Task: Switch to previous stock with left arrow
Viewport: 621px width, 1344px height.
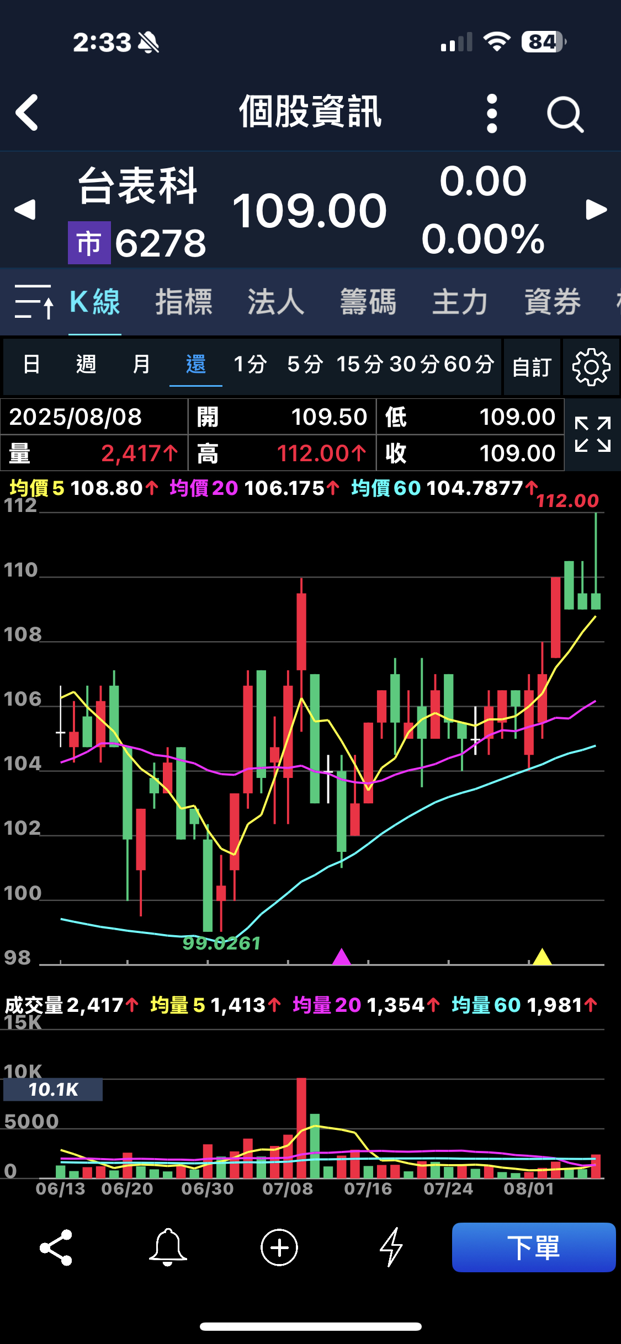Action: tap(25, 209)
